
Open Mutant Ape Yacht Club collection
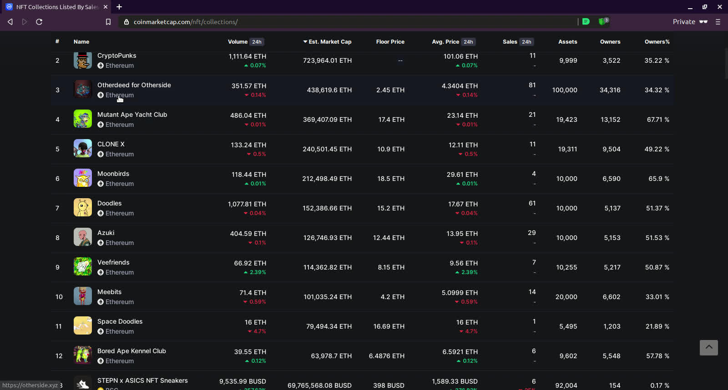[132, 115]
